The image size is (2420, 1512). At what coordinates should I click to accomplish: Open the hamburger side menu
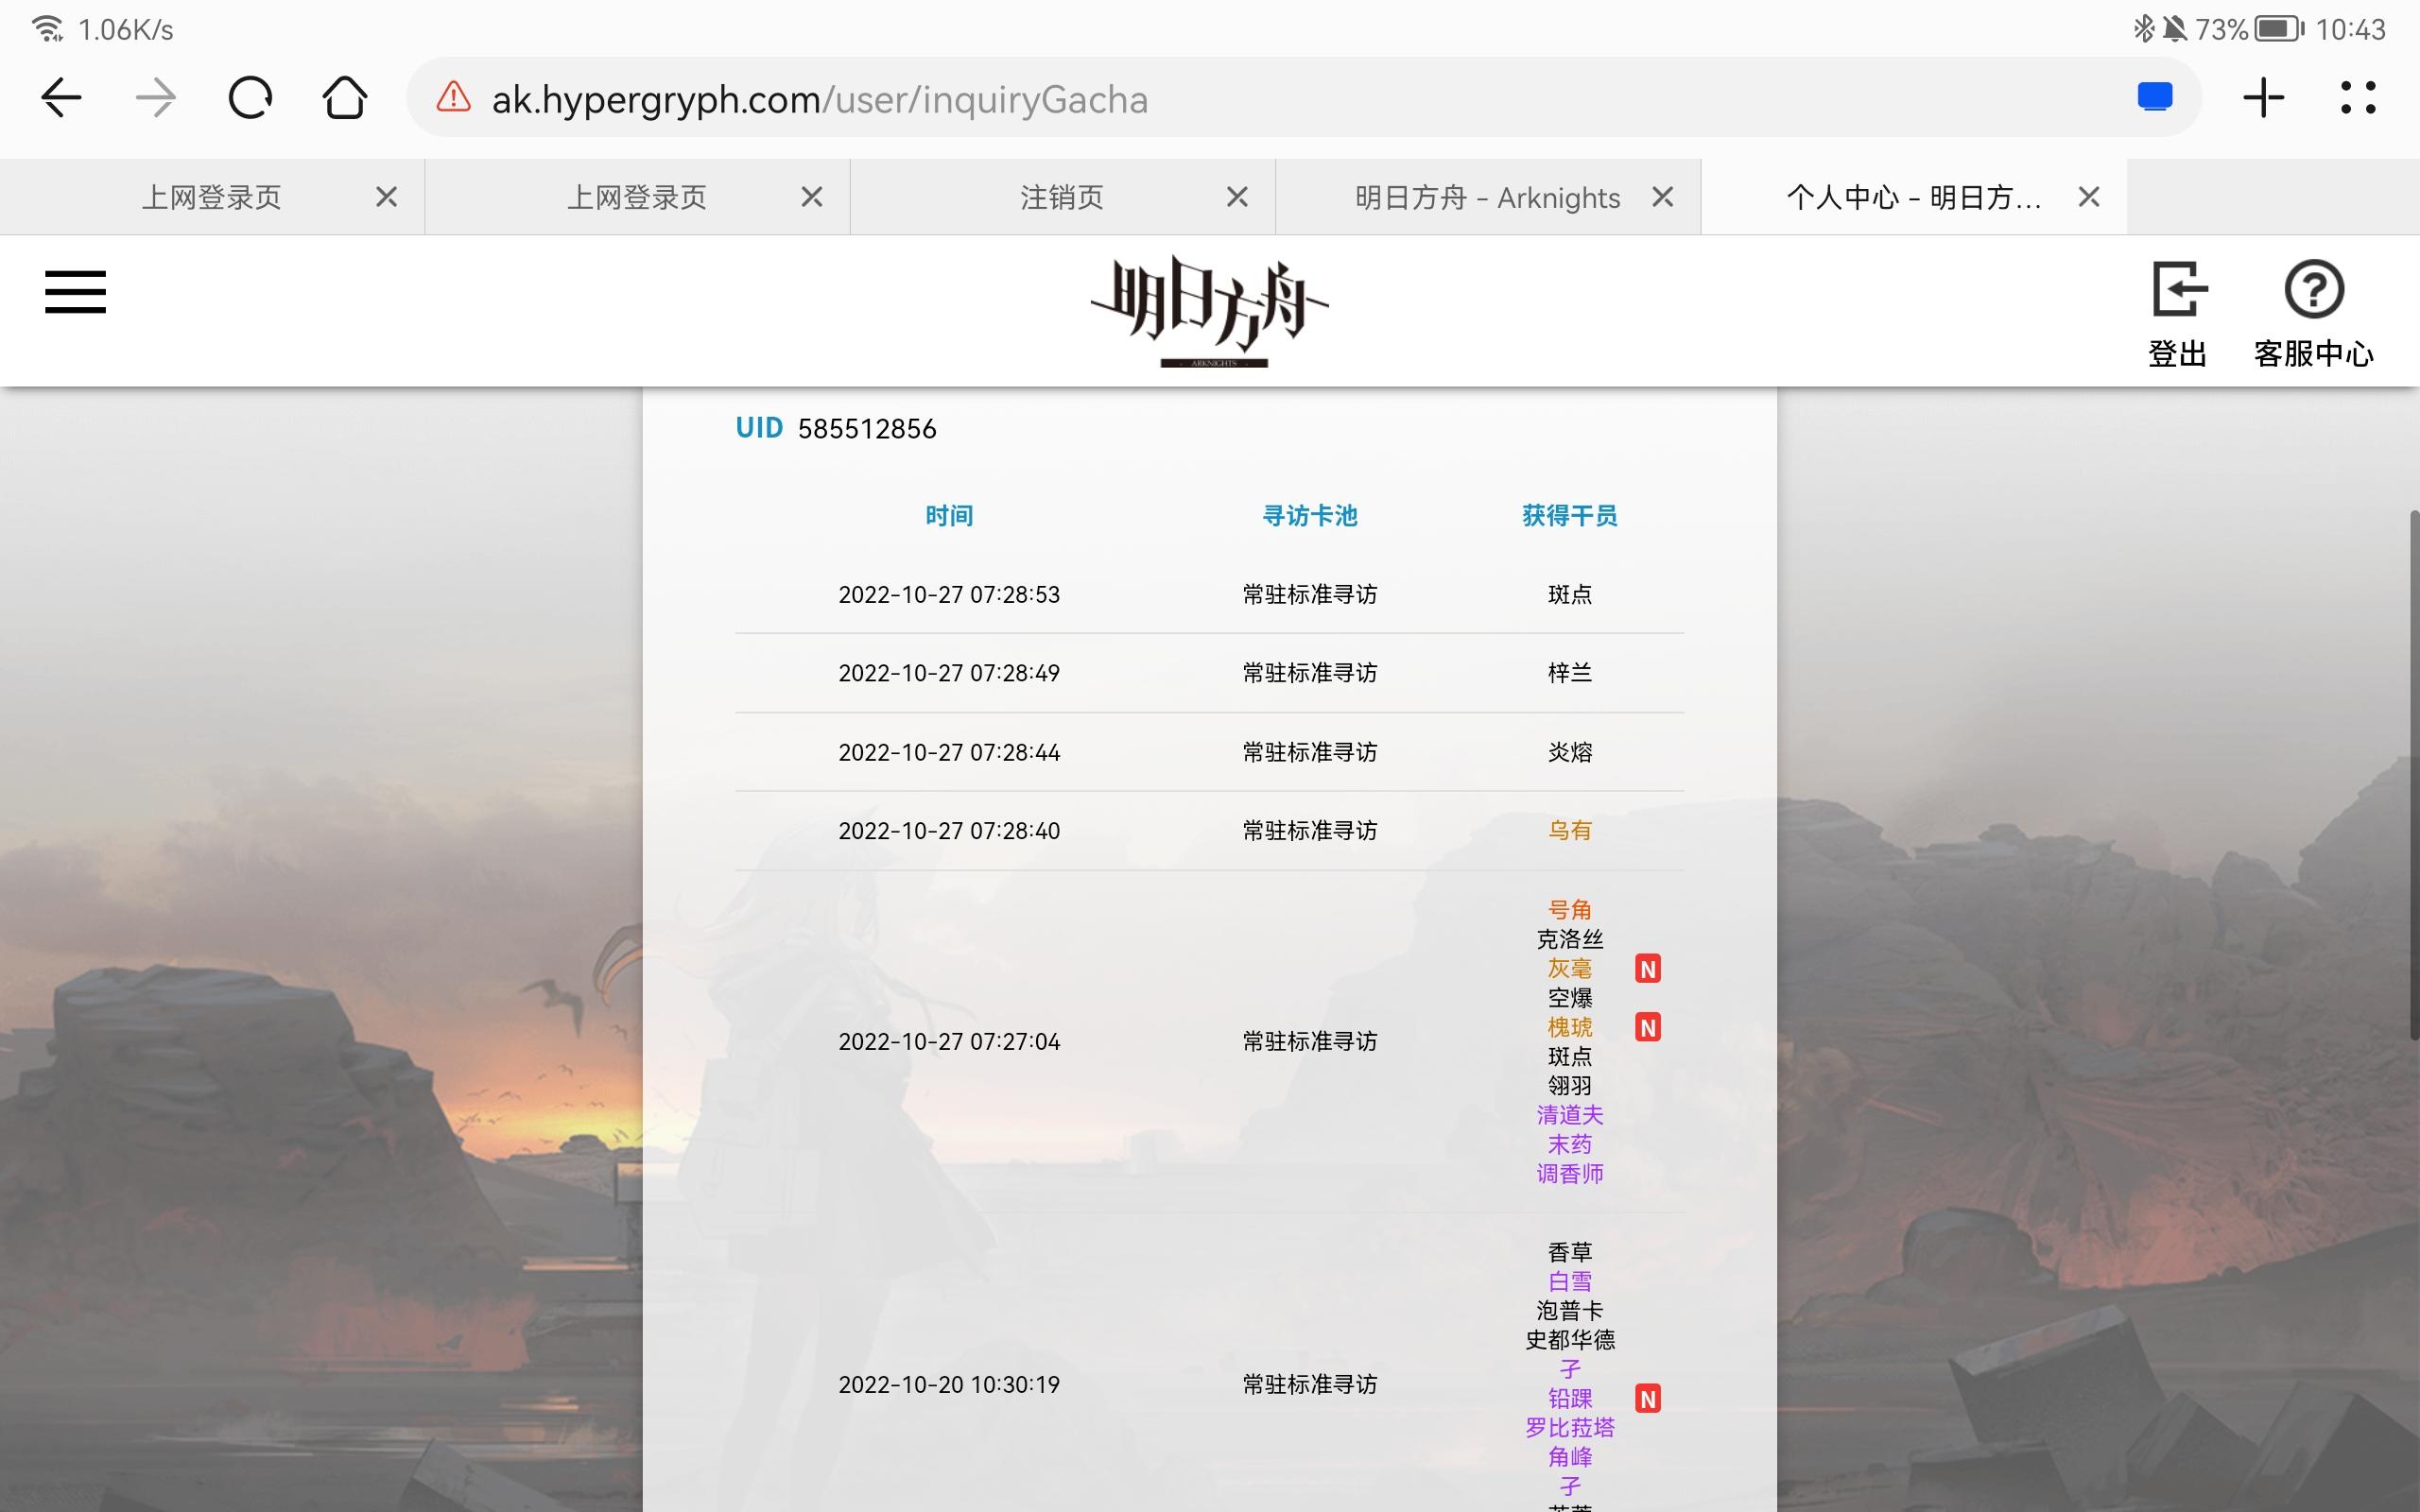[x=75, y=291]
